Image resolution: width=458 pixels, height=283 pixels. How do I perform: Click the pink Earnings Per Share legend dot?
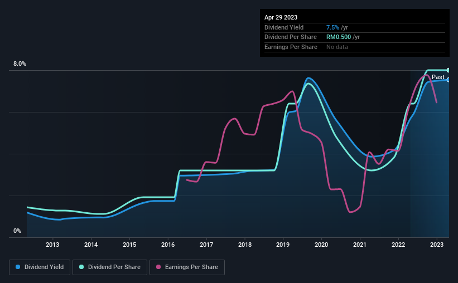point(158,267)
